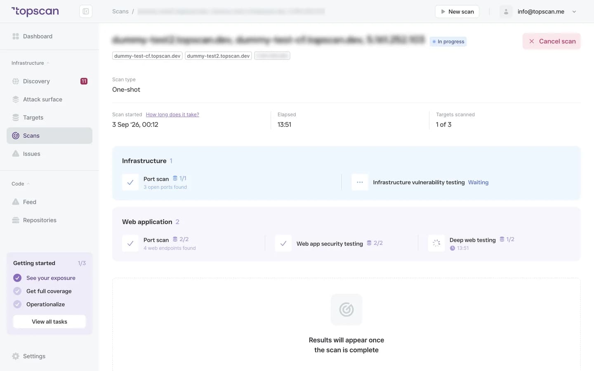Screen dimensions: 594x371
Task: Click the In progress status badge
Action: coord(448,42)
